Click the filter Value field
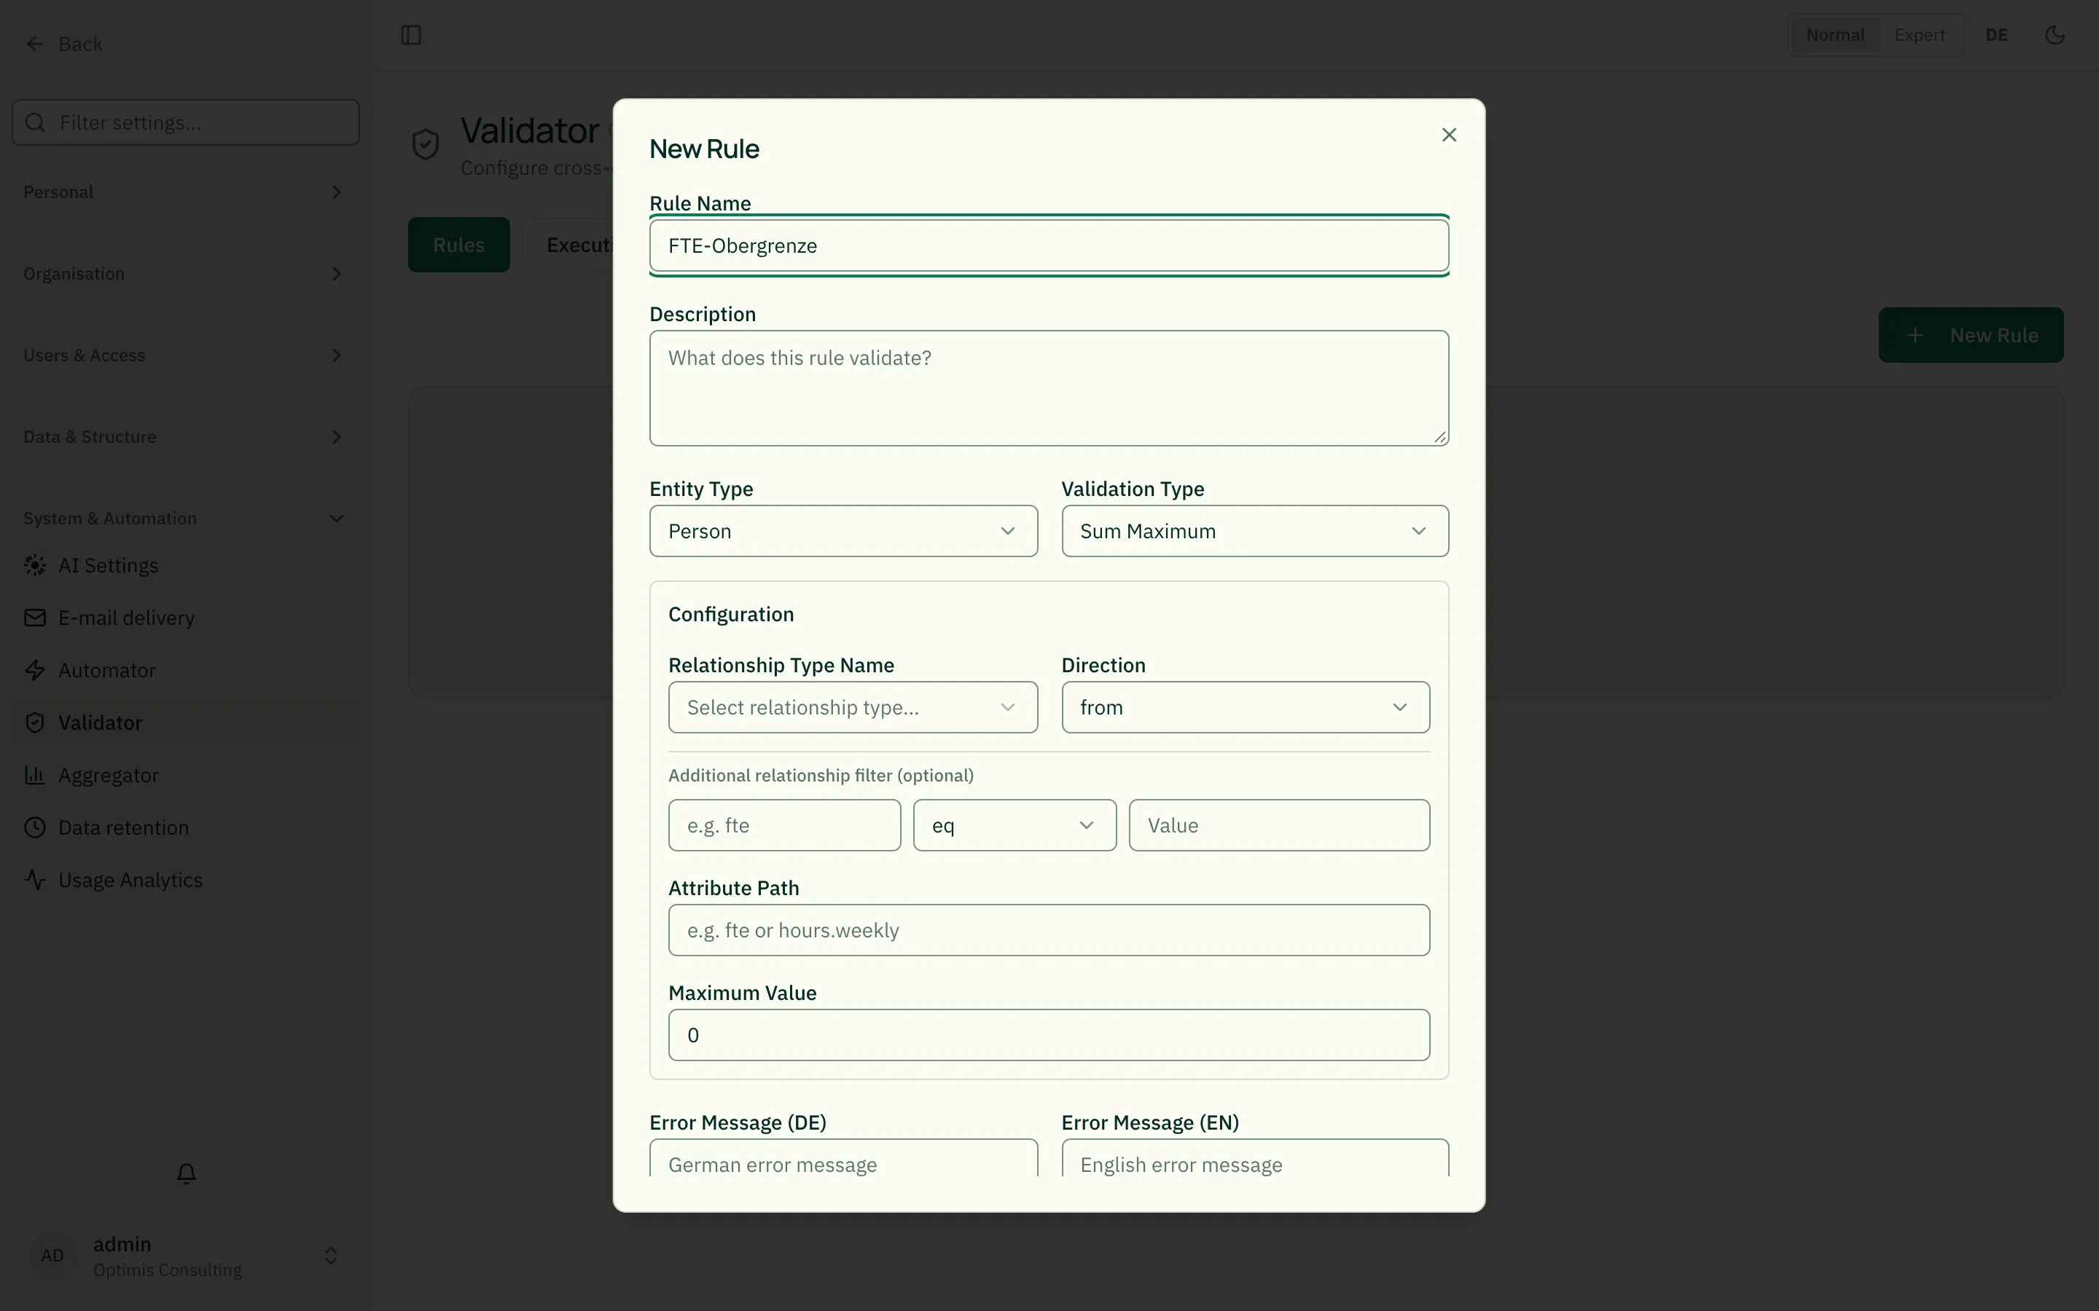Screen dimensions: 2099x1311 (1278, 825)
